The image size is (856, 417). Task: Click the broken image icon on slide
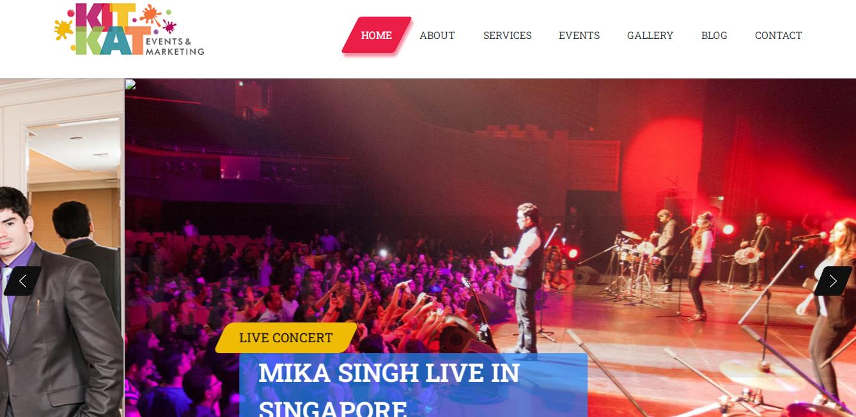pos(130,84)
